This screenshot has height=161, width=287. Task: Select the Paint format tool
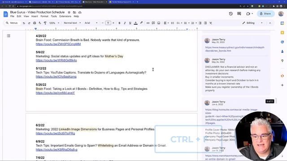coord(45,23)
